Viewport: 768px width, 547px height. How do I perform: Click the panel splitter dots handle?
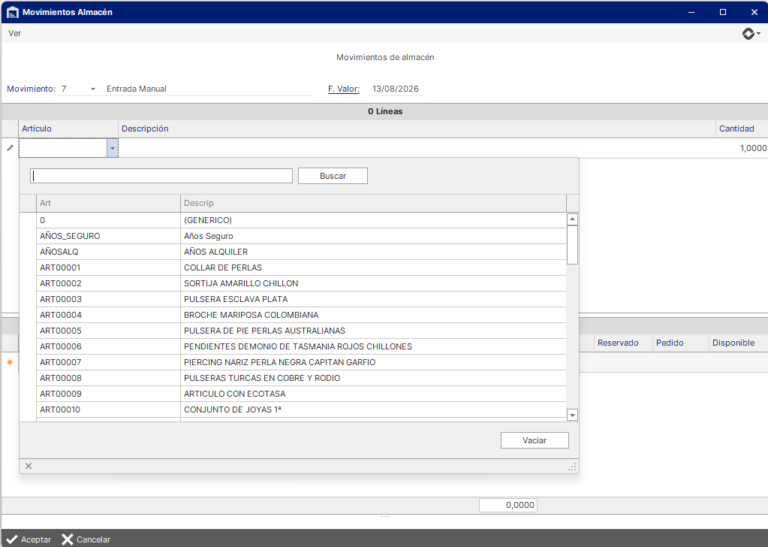tap(385, 517)
